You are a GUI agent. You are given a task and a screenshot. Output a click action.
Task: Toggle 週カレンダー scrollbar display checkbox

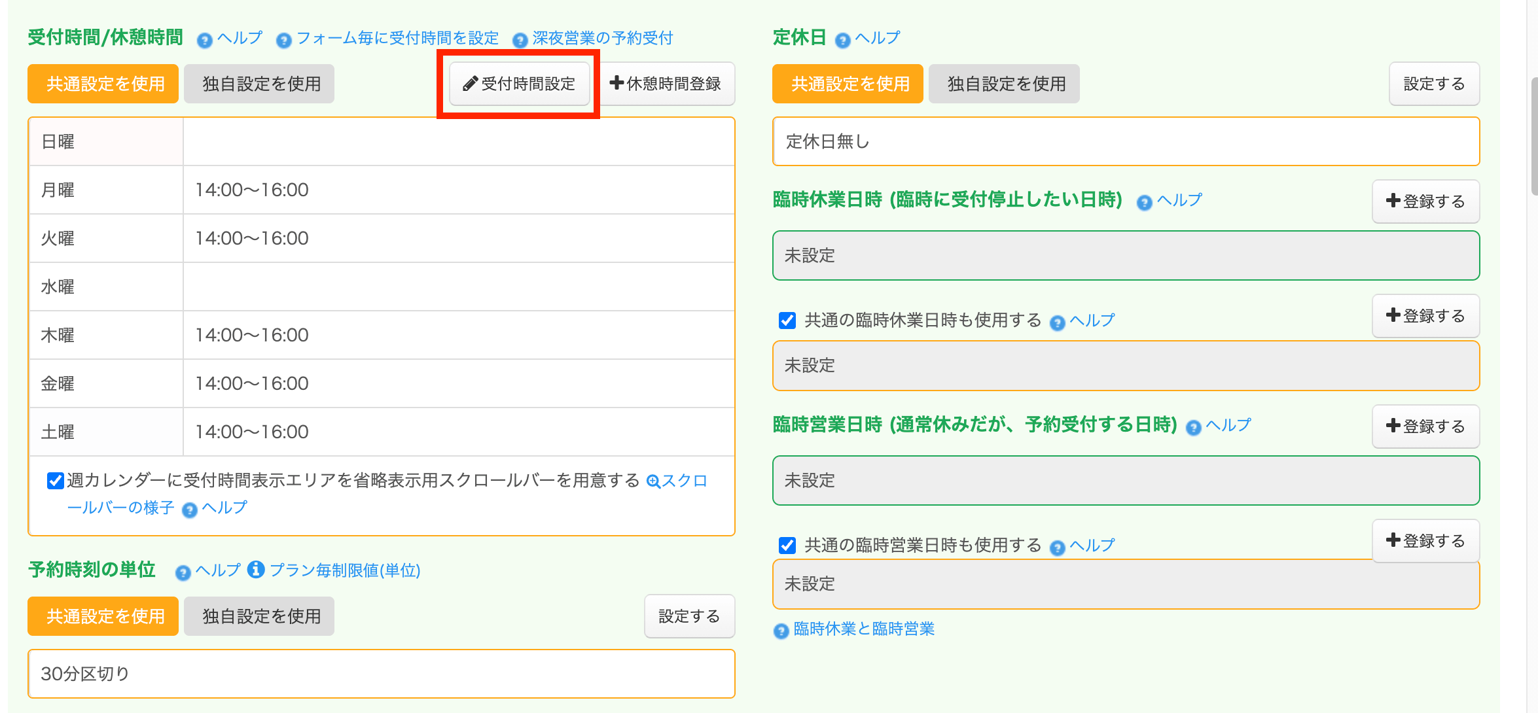(x=56, y=481)
